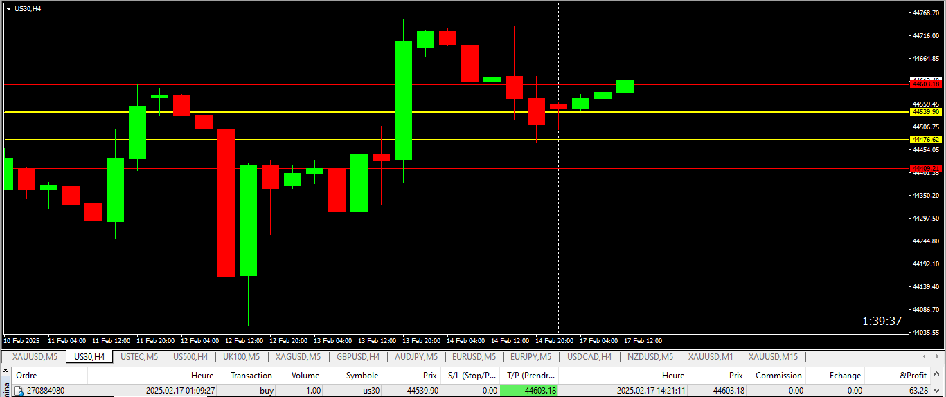Click the open time 2025.02.17 01:09:27
The width and height of the screenshot is (946, 397).
coord(180,391)
